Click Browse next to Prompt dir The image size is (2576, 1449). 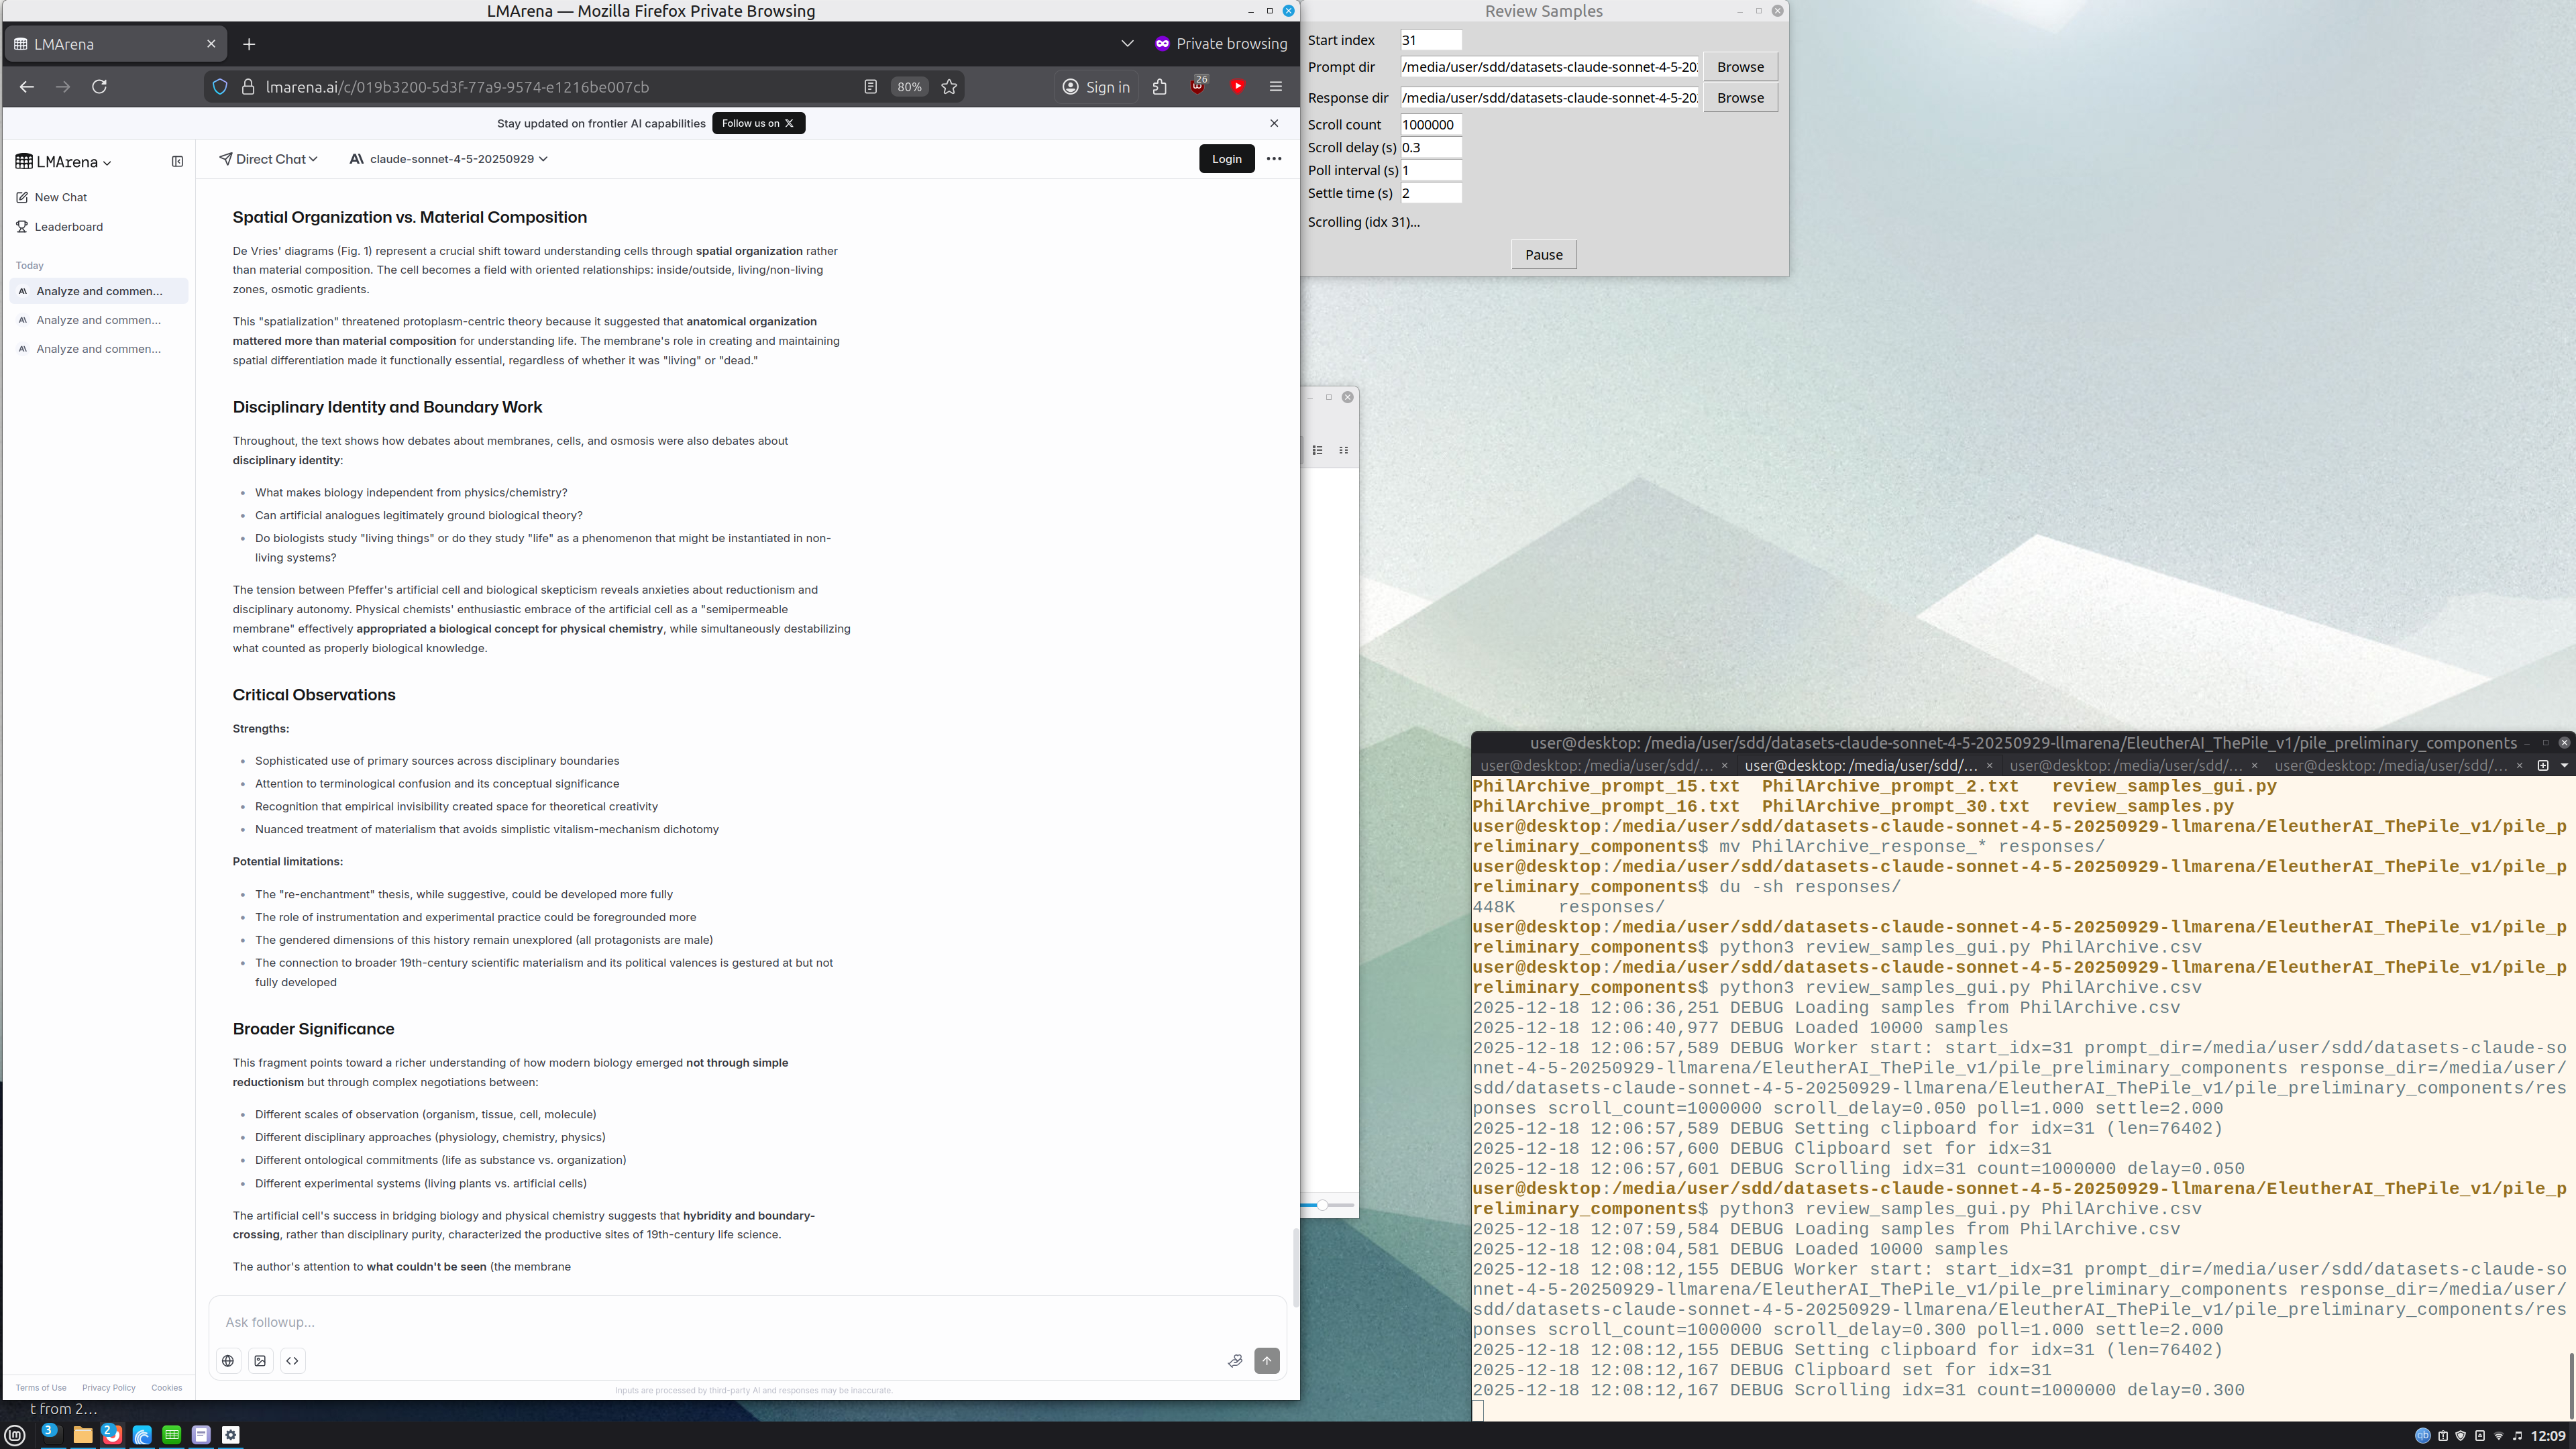click(1739, 67)
